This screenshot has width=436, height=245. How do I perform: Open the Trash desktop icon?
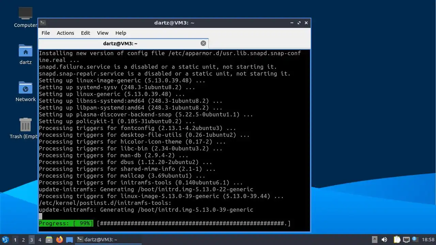(x=26, y=125)
